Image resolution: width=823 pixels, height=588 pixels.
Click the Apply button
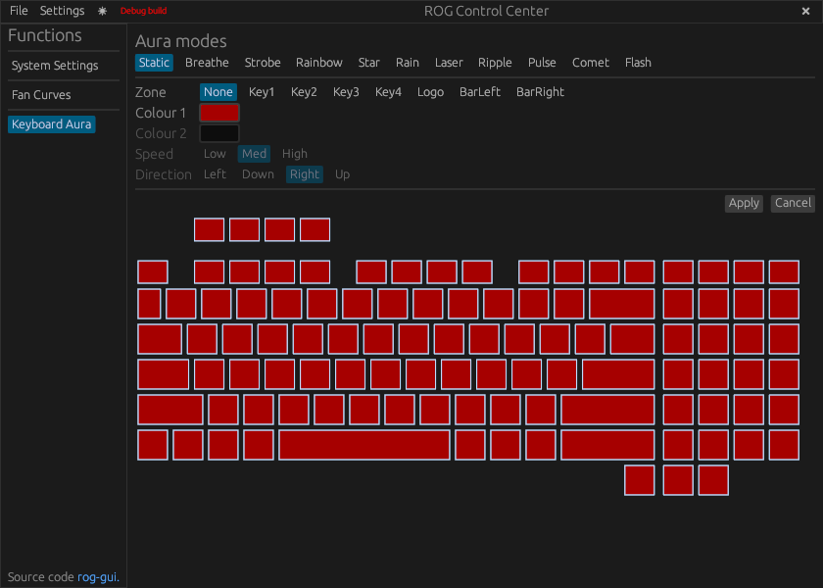[744, 203]
